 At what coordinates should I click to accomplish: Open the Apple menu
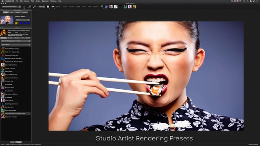pyautogui.click(x=2, y=1)
